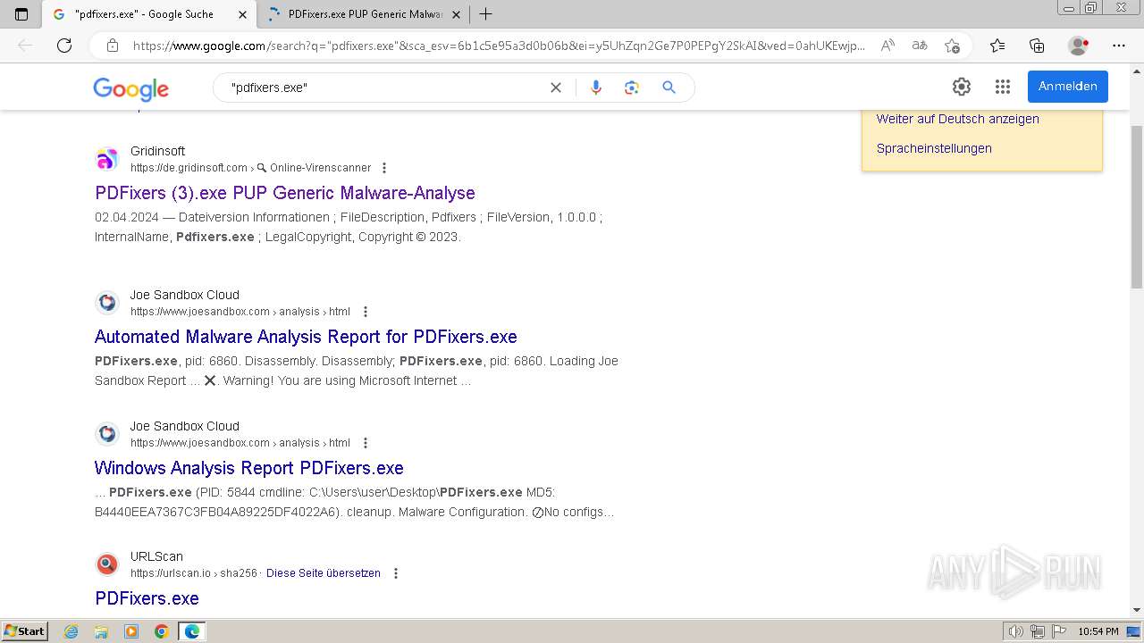1144x643 pixels.
Task: Open Edge Settings and more menu
Action: [x=1119, y=46]
